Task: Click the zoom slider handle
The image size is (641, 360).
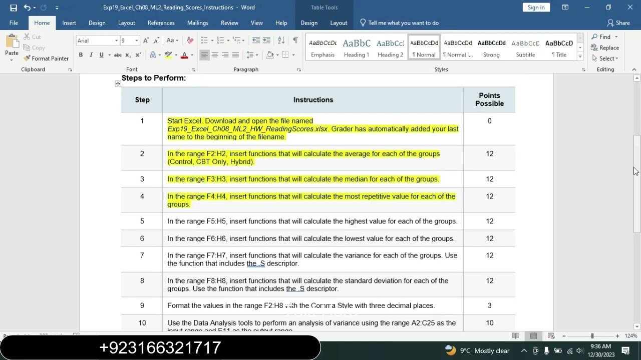Action: (592, 336)
